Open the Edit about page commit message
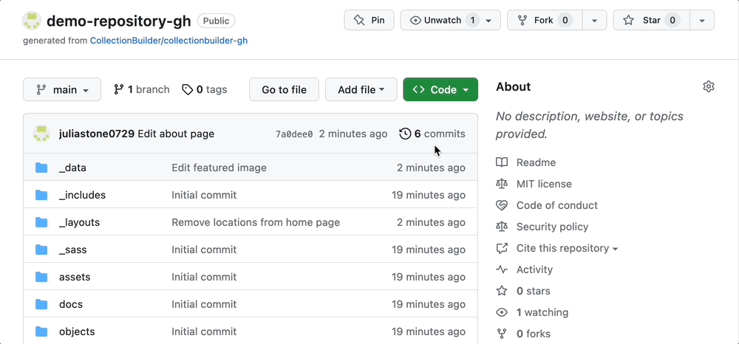This screenshot has width=739, height=344. (176, 134)
